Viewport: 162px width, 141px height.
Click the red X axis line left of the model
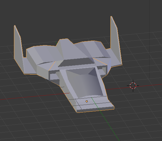pos(31,97)
